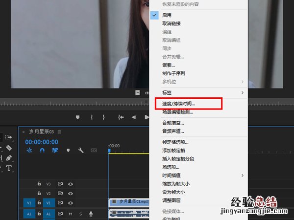Screen dimensions: 294x220
Task: Select the Pen tool
Action: pyautogui.click(x=9, y=158)
